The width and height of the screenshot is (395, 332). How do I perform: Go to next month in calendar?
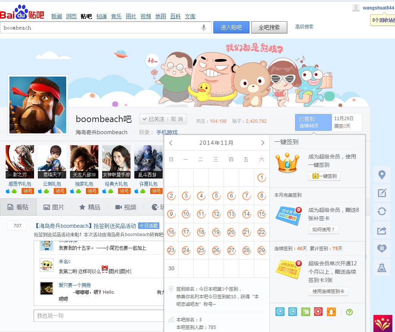pyautogui.click(x=263, y=143)
